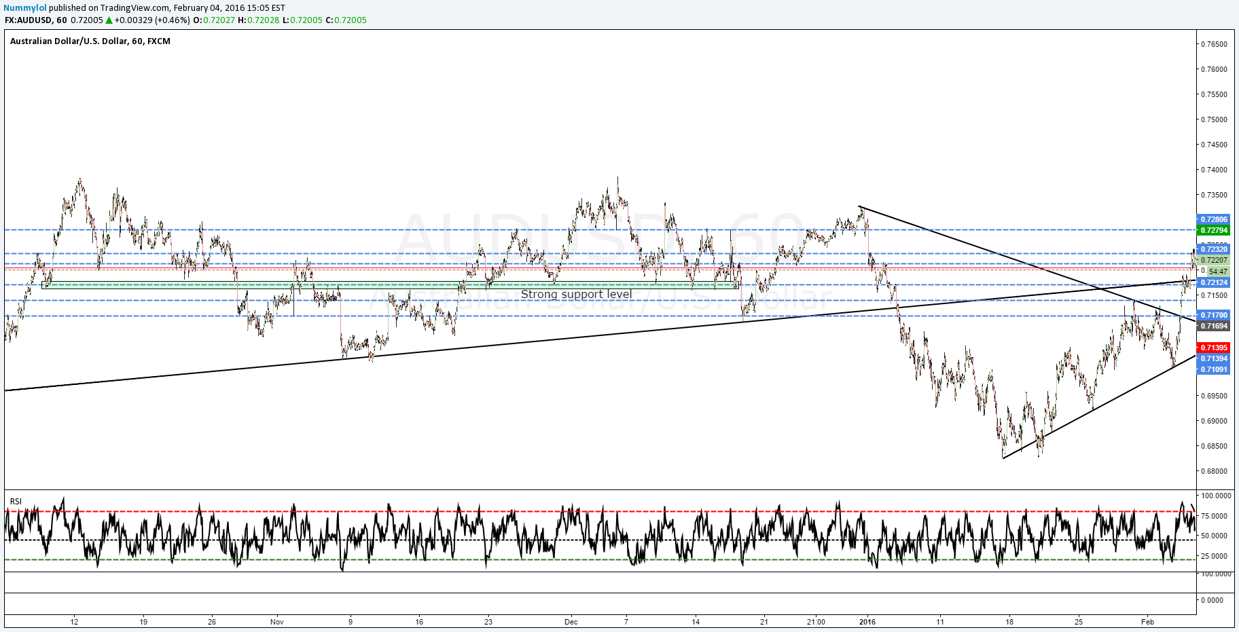Click the '2016' date label on time axis

[867, 621]
